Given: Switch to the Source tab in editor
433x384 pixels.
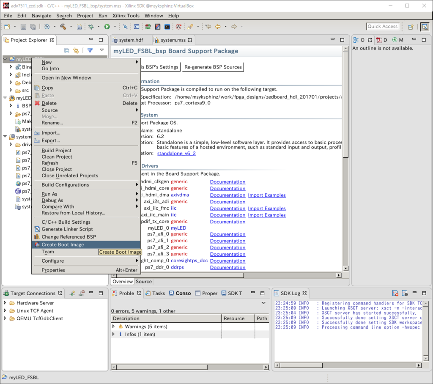Looking at the screenshot, I should point(144,282).
